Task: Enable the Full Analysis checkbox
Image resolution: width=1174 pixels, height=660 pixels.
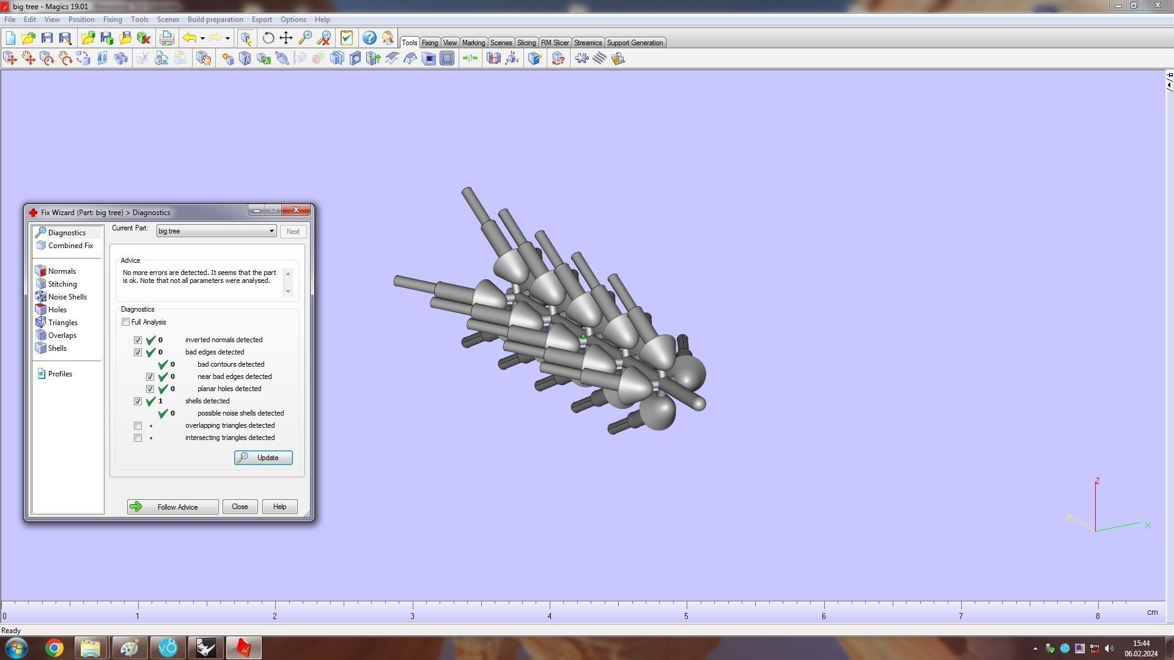Action: 126,322
